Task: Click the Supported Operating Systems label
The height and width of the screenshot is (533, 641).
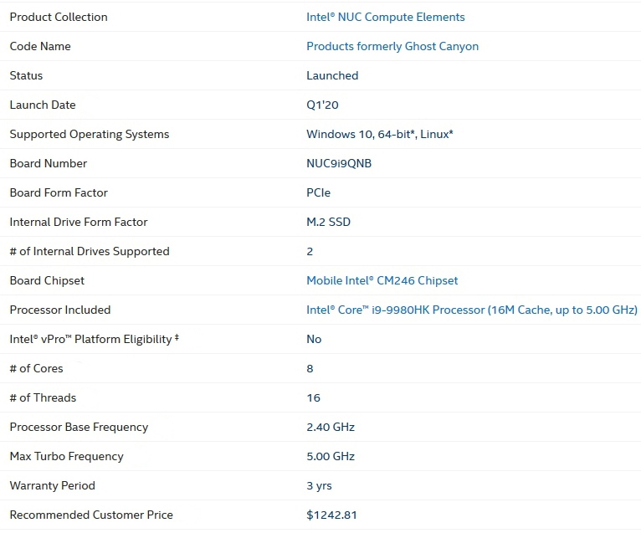Action: (89, 135)
